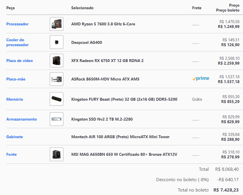Click cooler boleto price R$ 126,90
Viewport: 243px width, 195px height.
pos(230,45)
